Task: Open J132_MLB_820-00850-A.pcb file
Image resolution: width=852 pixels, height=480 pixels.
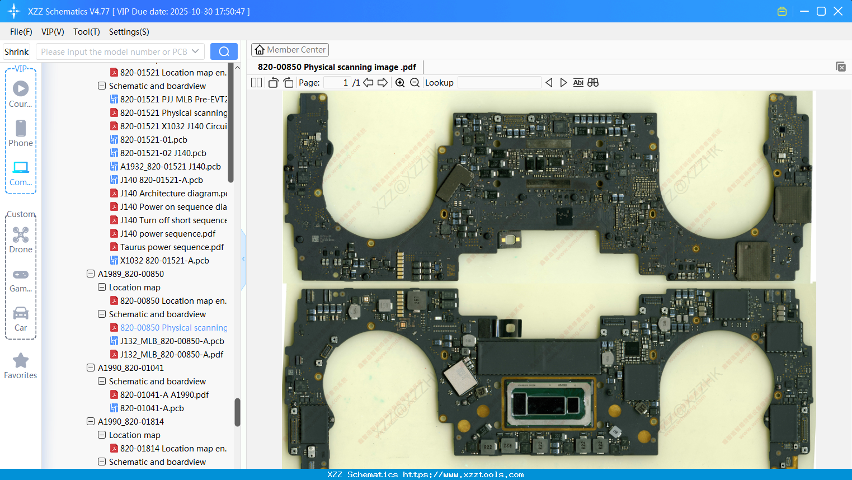Action: pyautogui.click(x=167, y=341)
